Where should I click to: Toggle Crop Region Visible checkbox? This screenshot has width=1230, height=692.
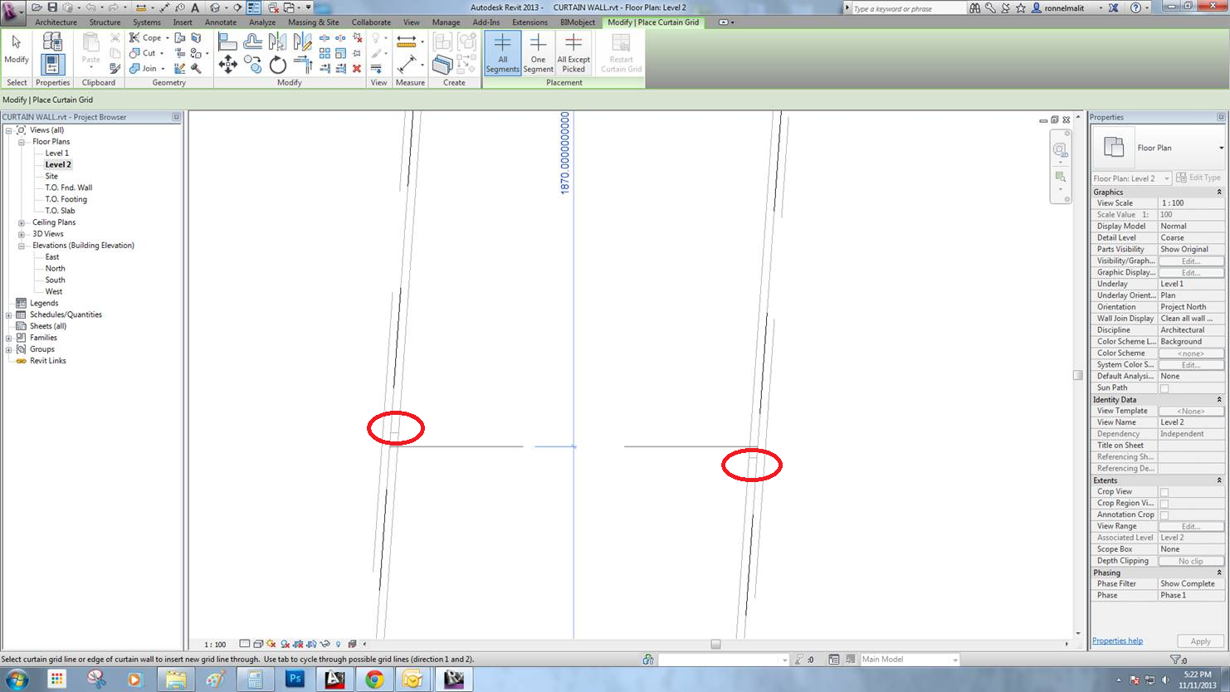pyautogui.click(x=1164, y=504)
